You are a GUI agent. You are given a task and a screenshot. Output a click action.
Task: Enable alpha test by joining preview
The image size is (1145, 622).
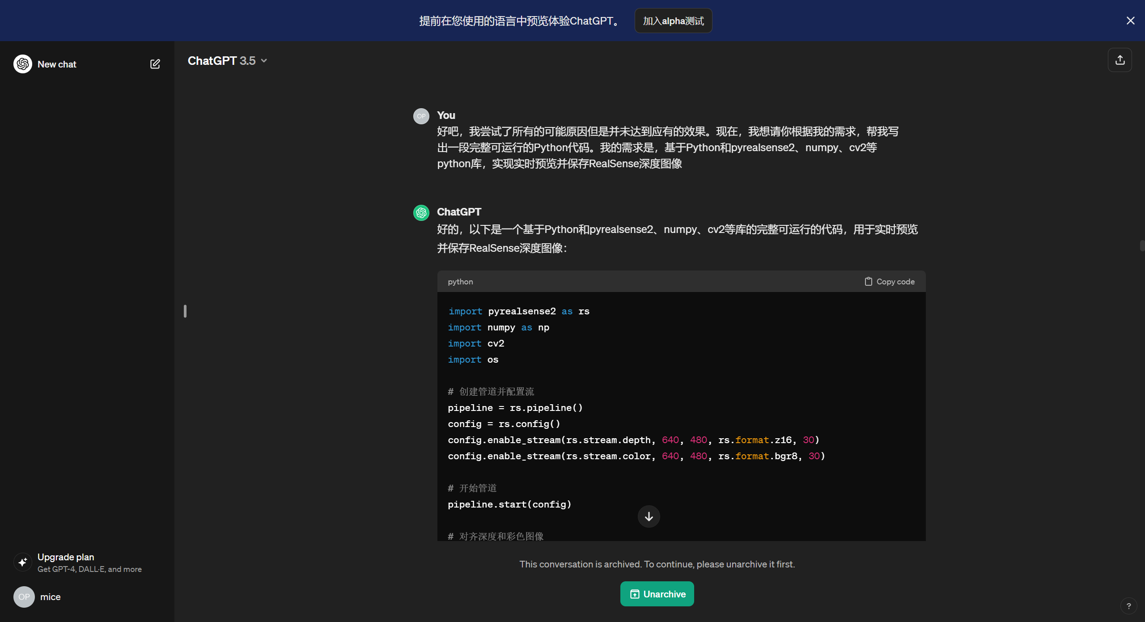coord(673,21)
